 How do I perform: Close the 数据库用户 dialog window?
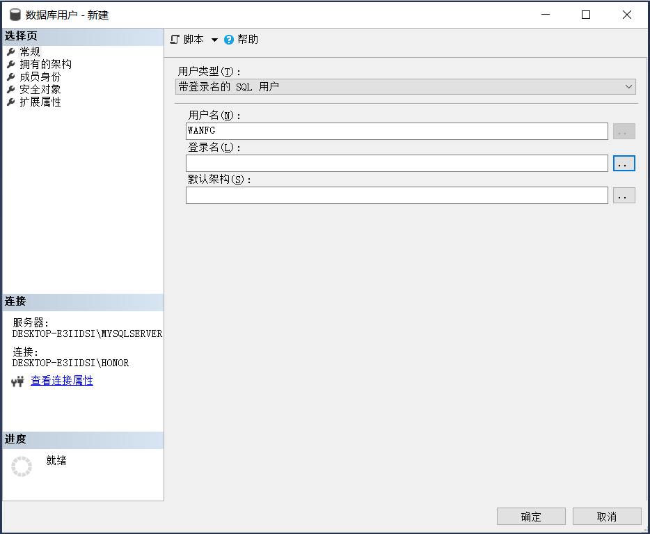627,15
